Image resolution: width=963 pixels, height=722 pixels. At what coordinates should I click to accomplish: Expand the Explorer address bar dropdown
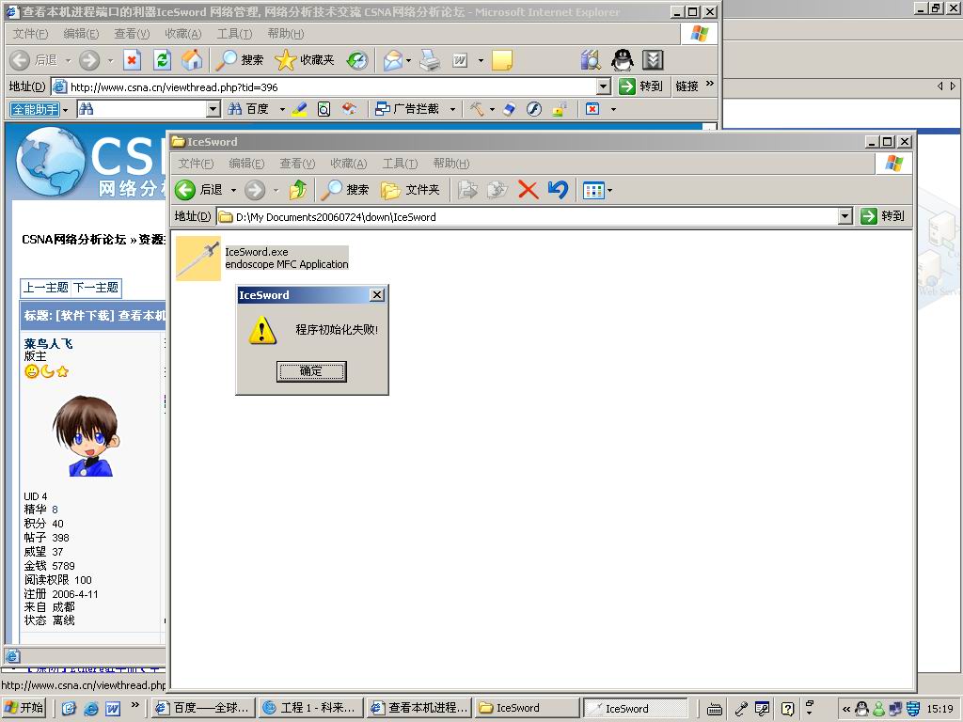click(845, 216)
